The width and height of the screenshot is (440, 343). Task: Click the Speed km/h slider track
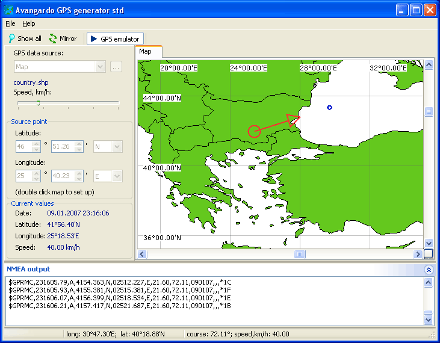tap(67, 103)
